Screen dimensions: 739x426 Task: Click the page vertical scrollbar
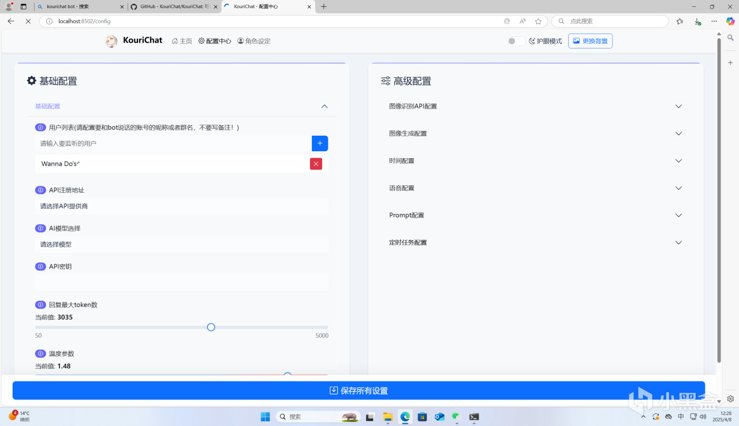[719, 200]
